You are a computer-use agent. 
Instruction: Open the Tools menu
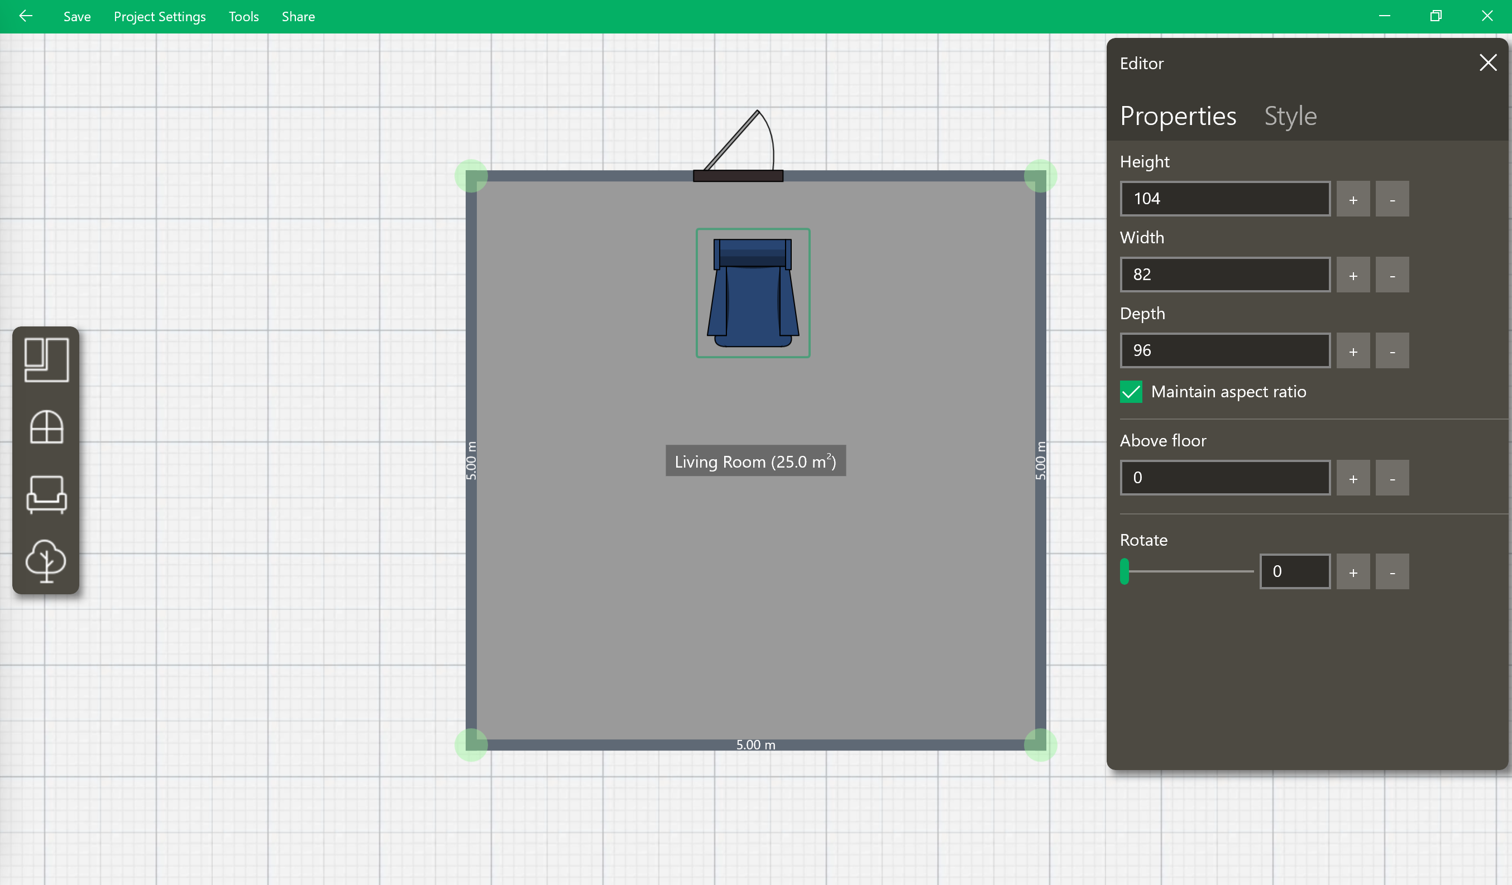tap(243, 17)
